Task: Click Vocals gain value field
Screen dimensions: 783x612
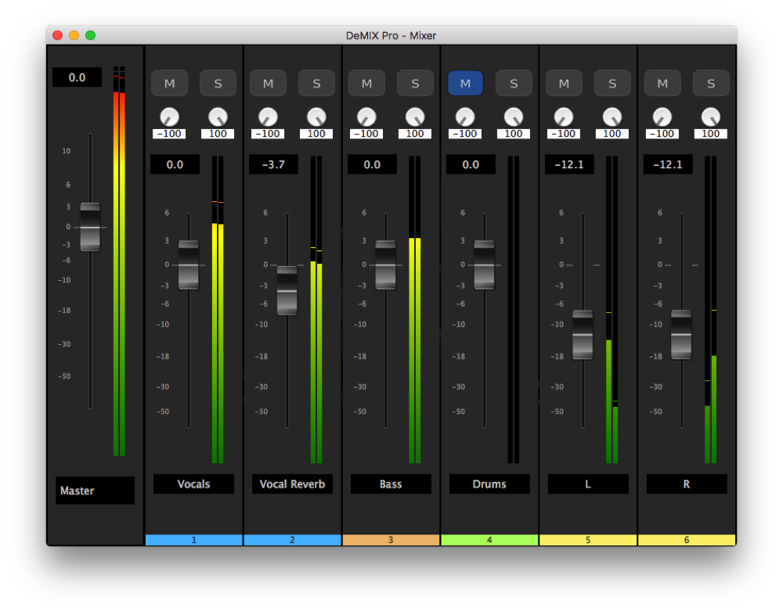Action: click(x=175, y=164)
